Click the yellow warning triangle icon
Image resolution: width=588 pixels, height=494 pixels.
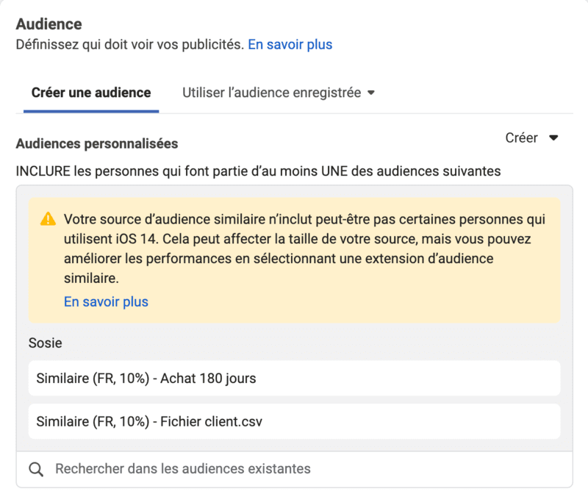coord(48,219)
